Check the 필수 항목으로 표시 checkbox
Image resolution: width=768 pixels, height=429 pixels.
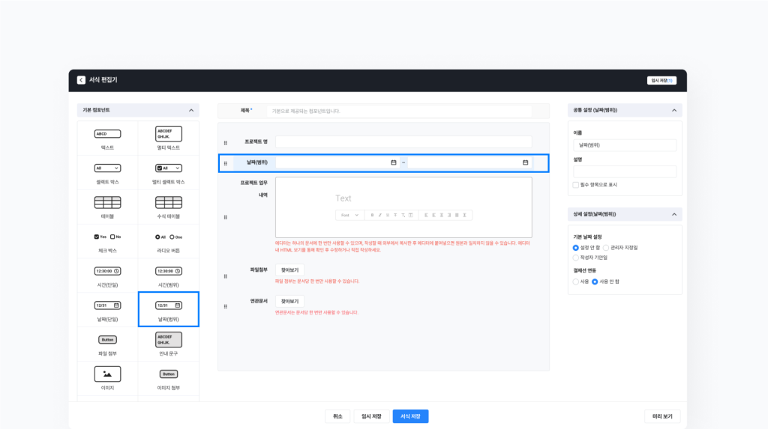(575, 184)
